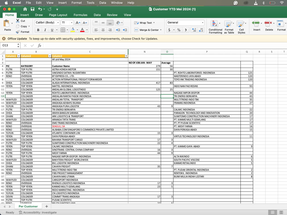This screenshot has height=215, width=287.
Task: Open Customize Quick Access Toolbar arrow
Action: [x=57, y=9]
